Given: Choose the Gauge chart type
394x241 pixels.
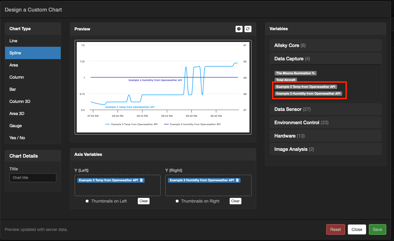Looking at the screenshot, I should coord(16,126).
